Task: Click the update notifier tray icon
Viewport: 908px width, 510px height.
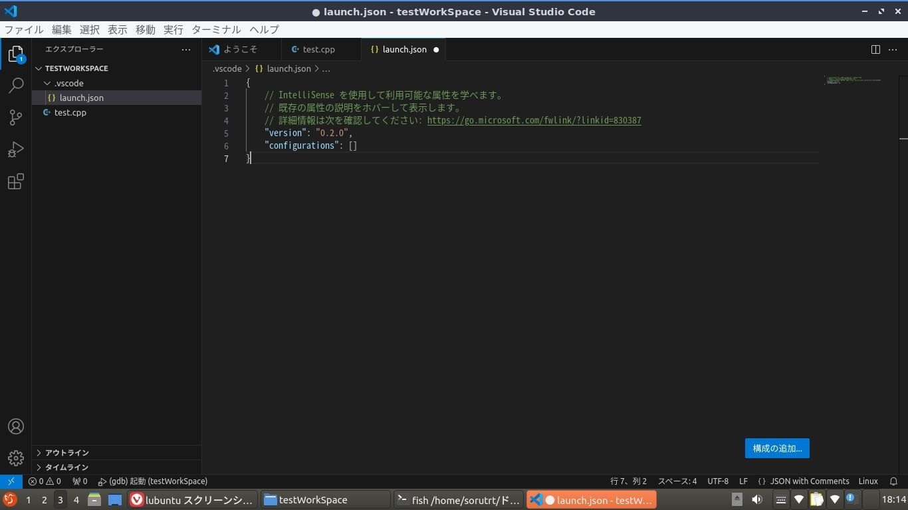Action: tap(851, 499)
